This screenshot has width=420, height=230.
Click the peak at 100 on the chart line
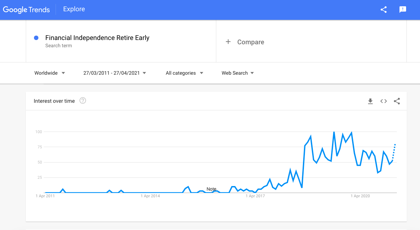click(334, 132)
